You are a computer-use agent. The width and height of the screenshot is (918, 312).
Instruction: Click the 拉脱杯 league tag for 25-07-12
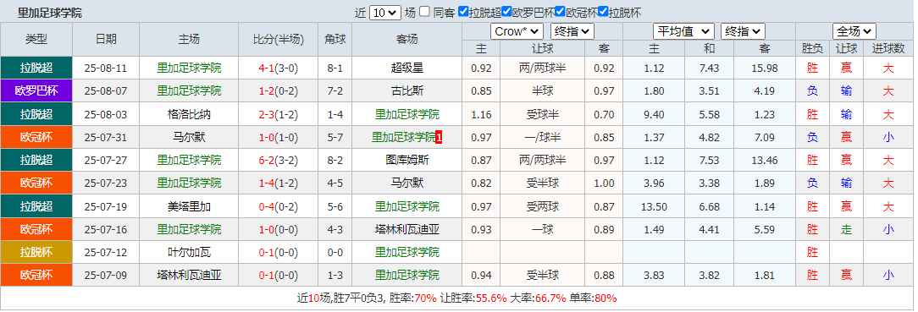coord(36,253)
